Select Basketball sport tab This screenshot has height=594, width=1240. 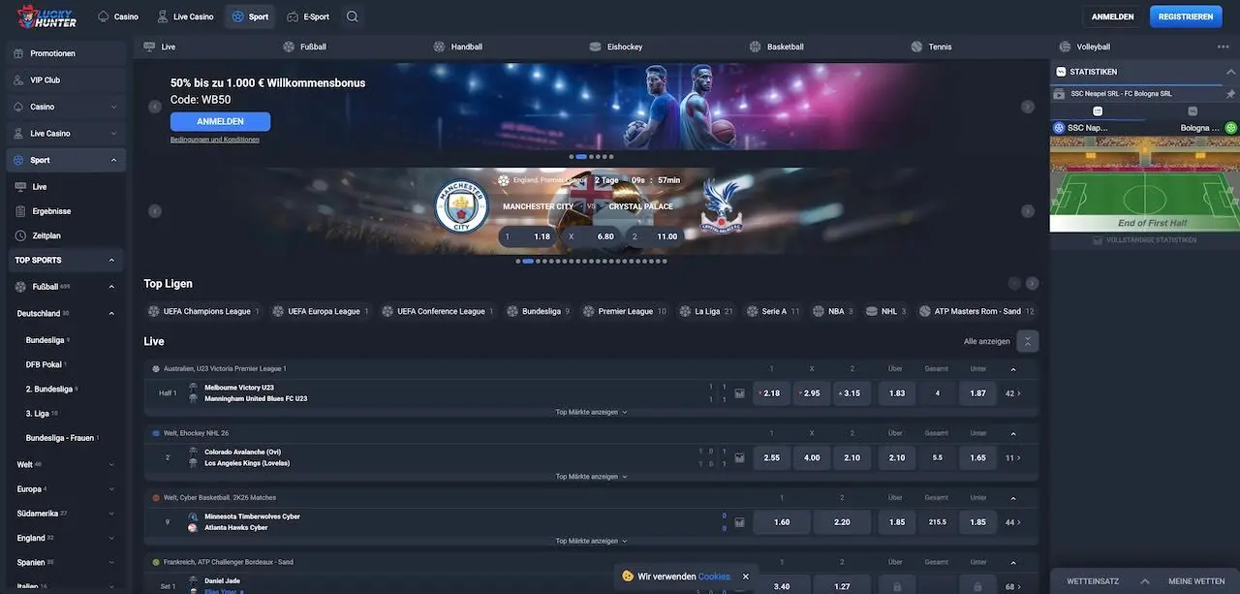pos(776,47)
